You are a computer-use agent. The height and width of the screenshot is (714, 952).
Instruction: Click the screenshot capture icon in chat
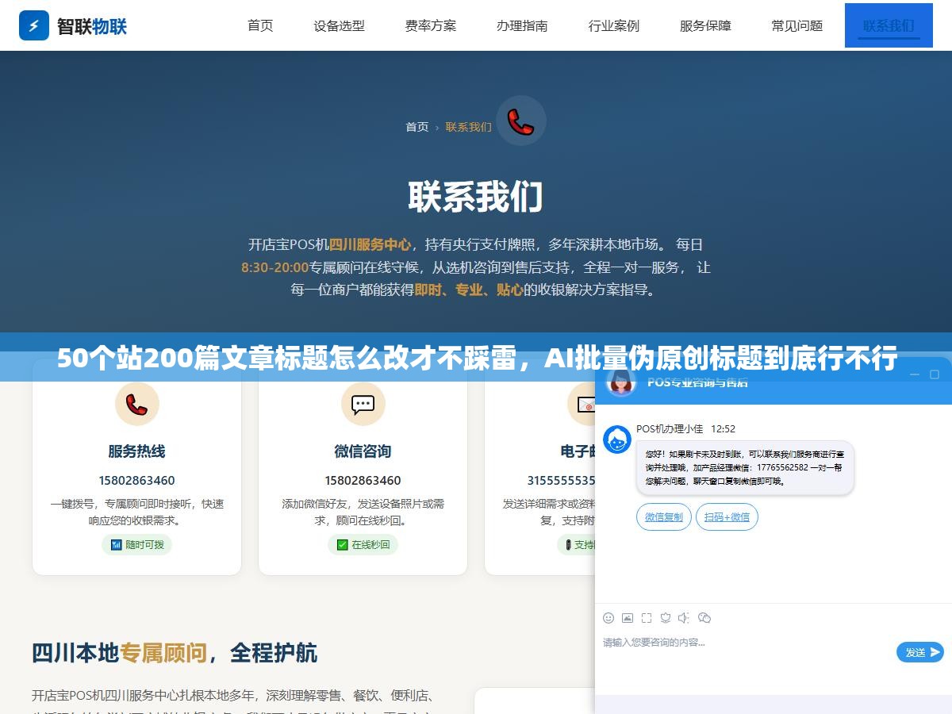[x=647, y=618]
